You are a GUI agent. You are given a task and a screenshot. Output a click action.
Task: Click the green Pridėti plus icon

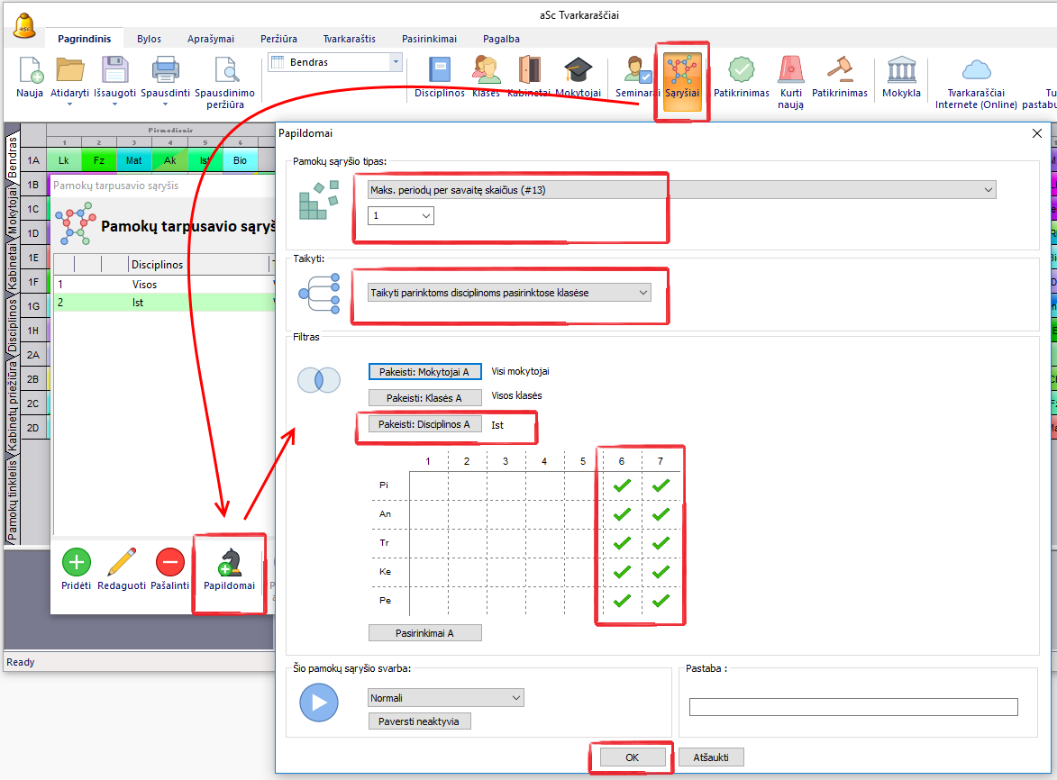[76, 563]
